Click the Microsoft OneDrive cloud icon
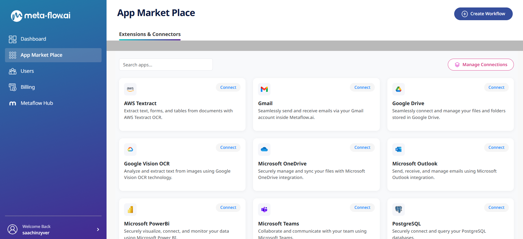Screen dimensions: 523x239 pyautogui.click(x=264, y=149)
